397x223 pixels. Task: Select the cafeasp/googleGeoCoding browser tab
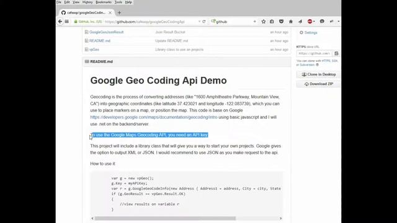(x=86, y=12)
